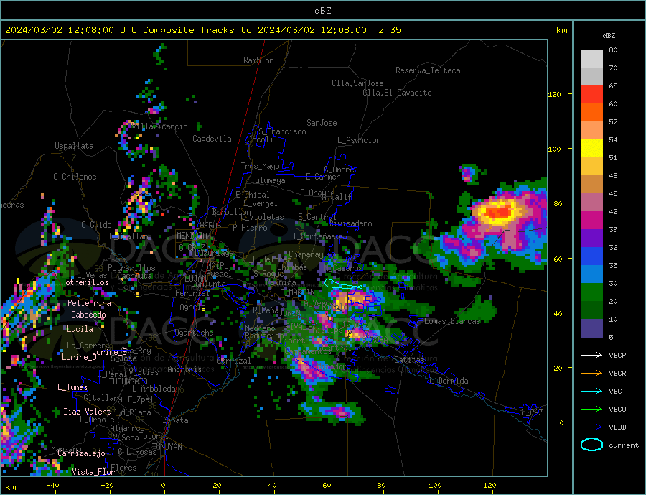646x495 pixels.
Task: Click the Reserva_Telteca place label
Action: click(x=428, y=70)
